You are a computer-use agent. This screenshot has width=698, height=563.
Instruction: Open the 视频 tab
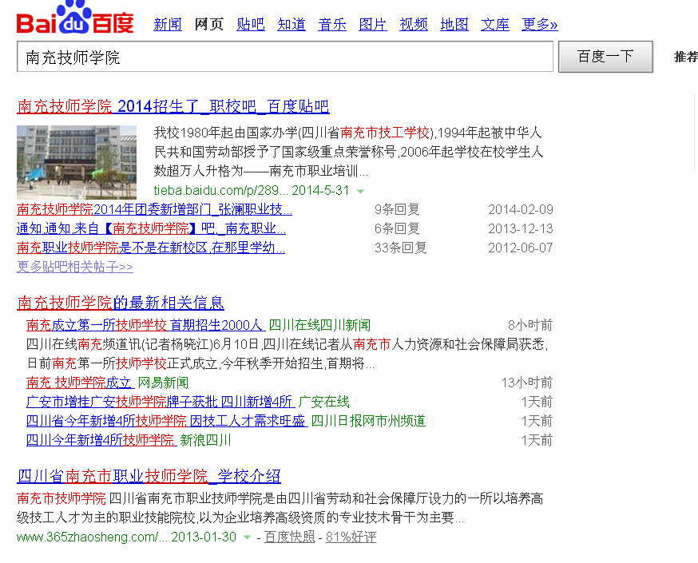click(x=414, y=24)
